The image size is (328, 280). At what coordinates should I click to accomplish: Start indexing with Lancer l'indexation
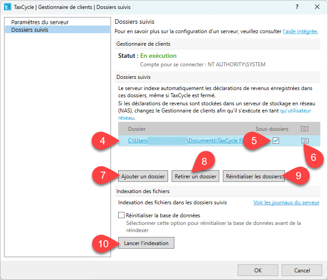pyautogui.click(x=146, y=243)
